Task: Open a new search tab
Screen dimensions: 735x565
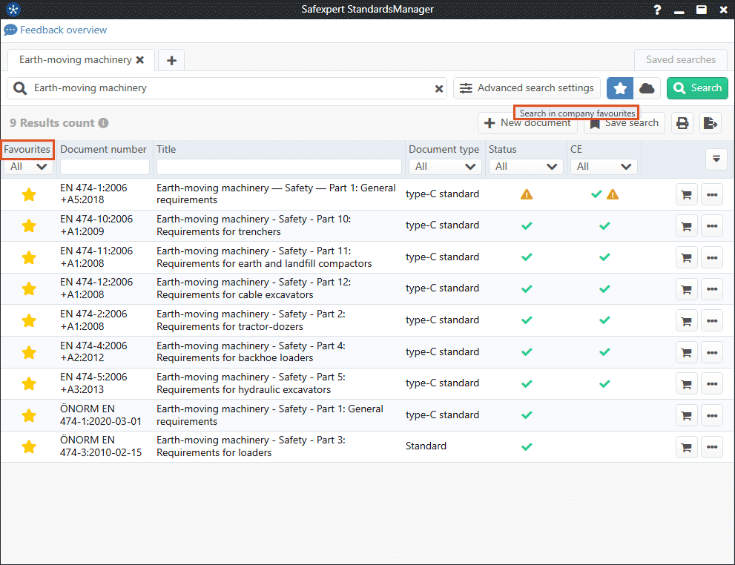Action: (x=171, y=60)
